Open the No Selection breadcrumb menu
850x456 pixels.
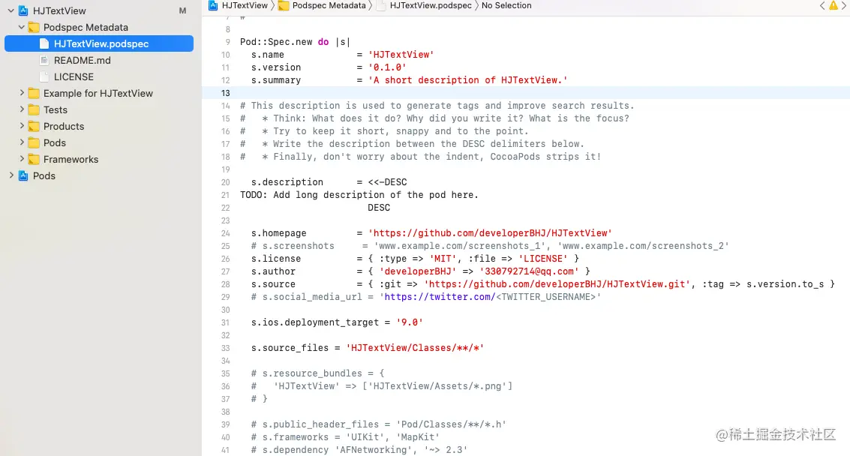pos(506,5)
